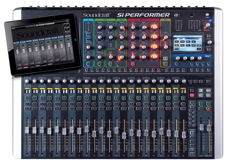Select the MTX 4 bus button
Viewport: 229px width, 164px height.
click(x=183, y=70)
